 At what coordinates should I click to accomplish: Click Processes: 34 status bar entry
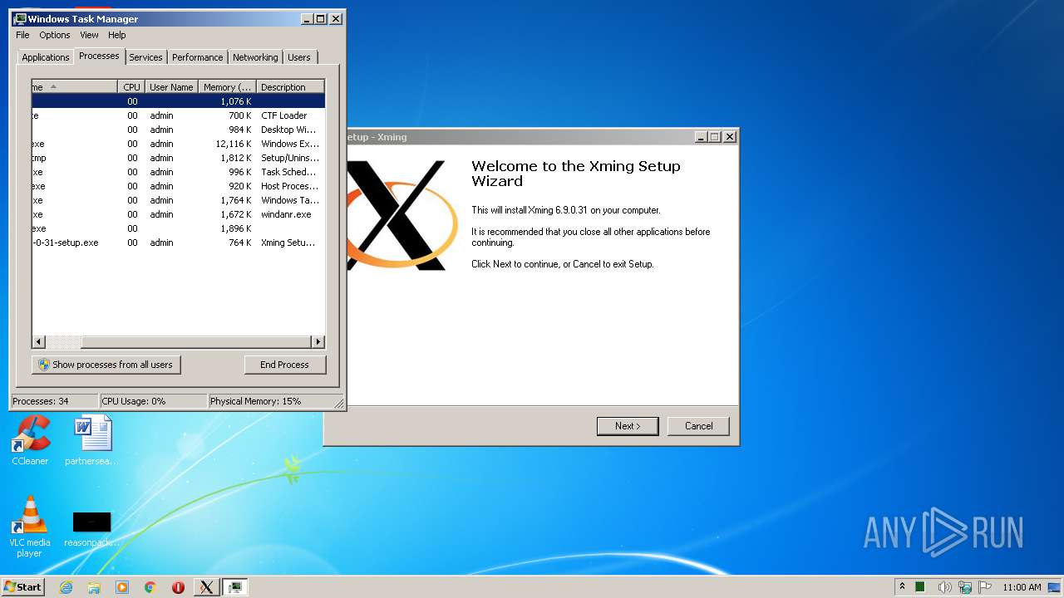(54, 401)
